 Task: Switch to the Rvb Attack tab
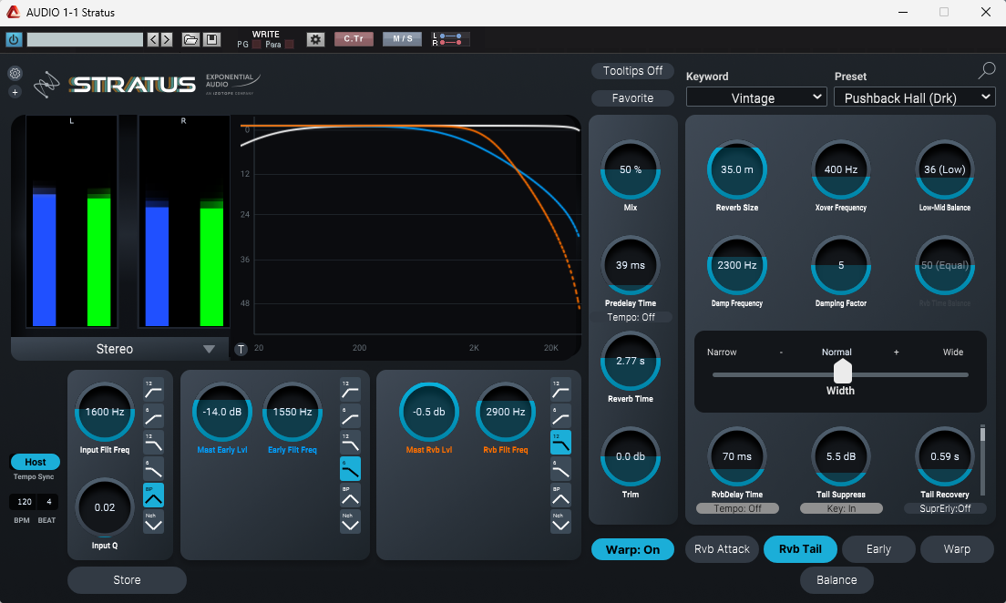tap(722, 549)
